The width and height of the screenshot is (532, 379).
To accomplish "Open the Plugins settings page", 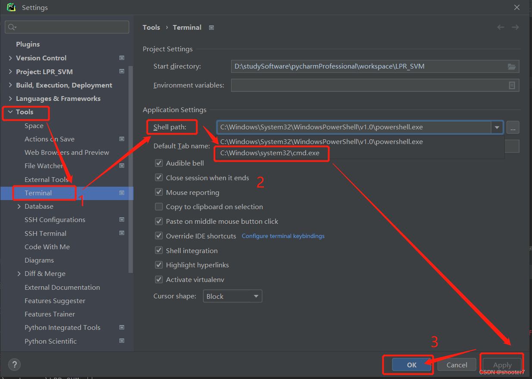I will tap(28, 44).
